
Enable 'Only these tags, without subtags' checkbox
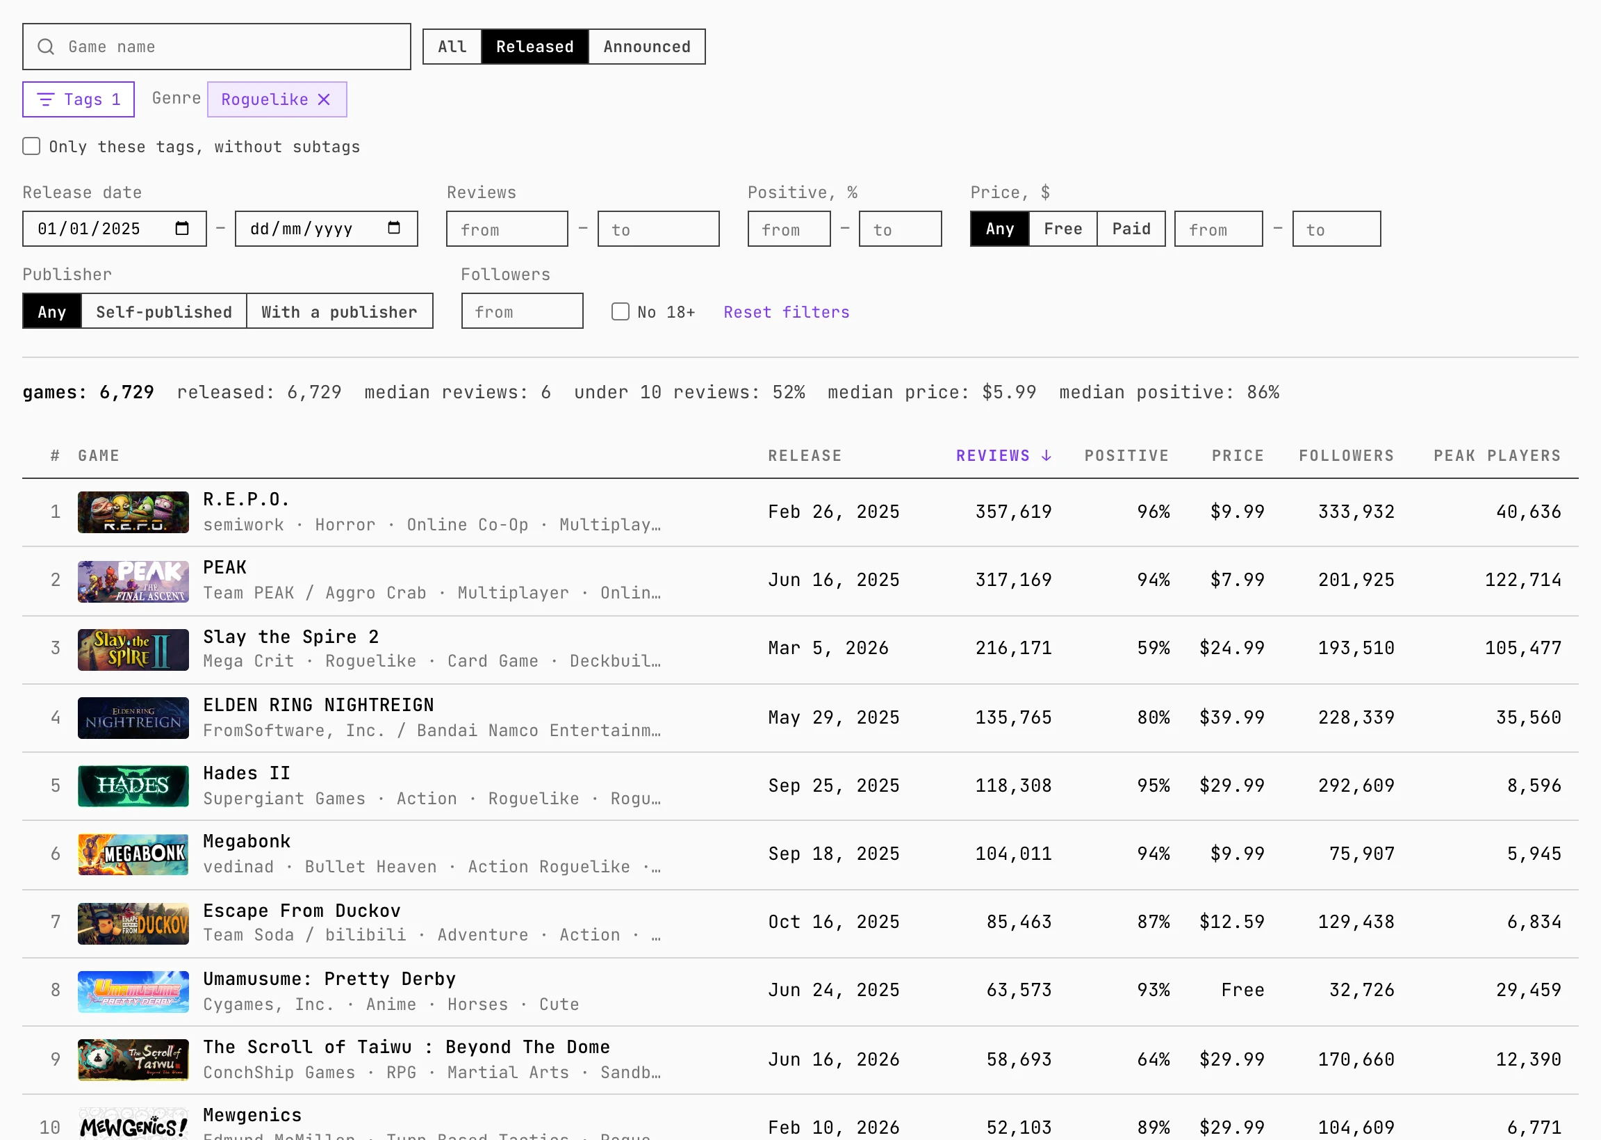pos(31,146)
